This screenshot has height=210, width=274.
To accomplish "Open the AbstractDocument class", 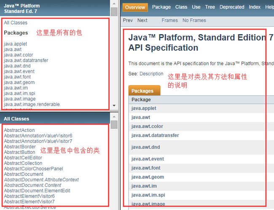I will (24, 174).
